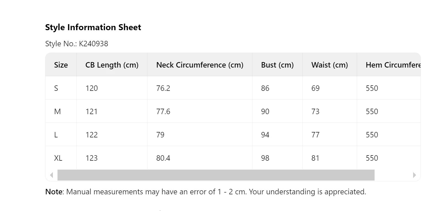Click the Style Information Sheet heading

(93, 27)
